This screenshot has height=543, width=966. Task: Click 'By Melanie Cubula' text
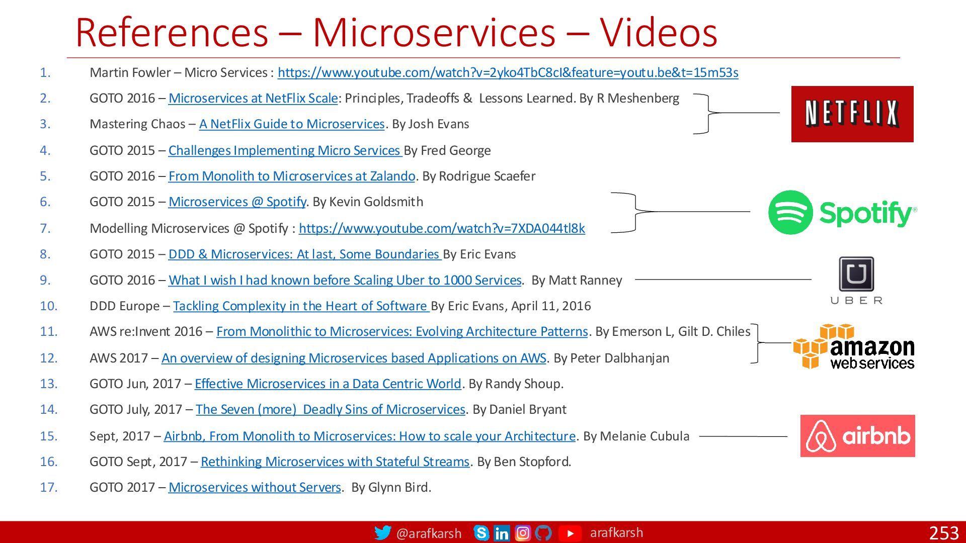pos(636,436)
